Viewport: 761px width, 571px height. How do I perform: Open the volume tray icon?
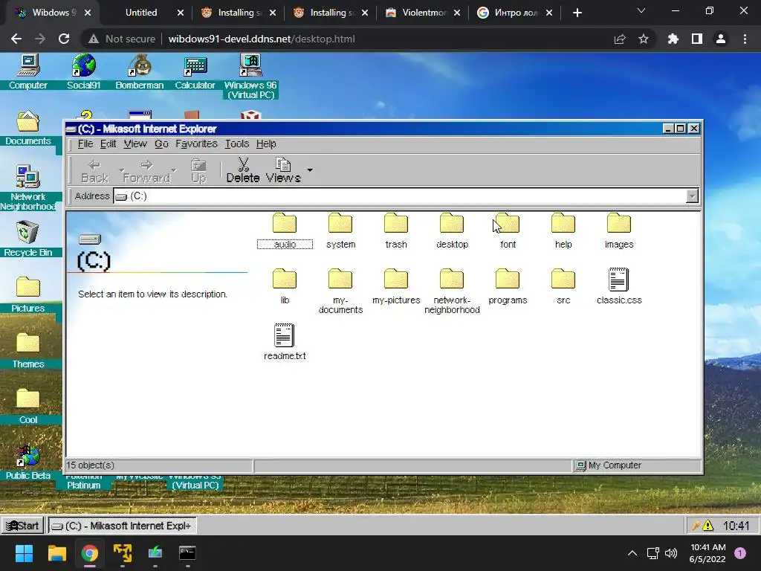coord(671,553)
